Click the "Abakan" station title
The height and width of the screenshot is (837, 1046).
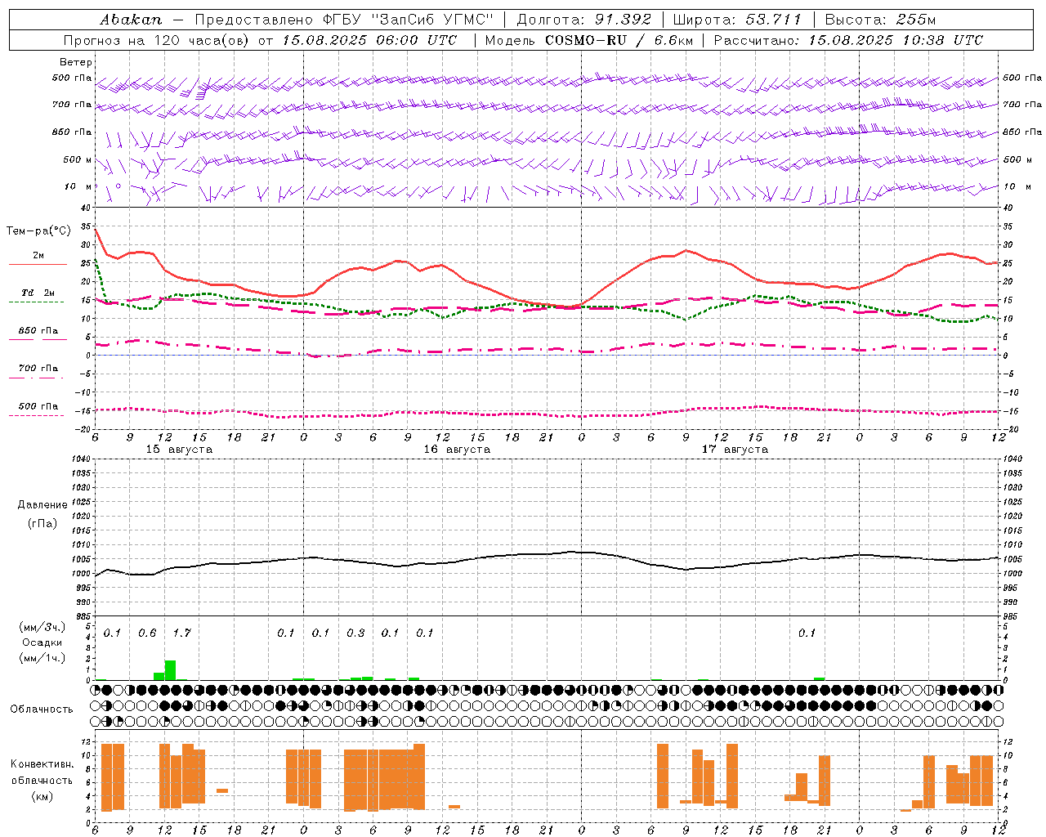click(131, 19)
